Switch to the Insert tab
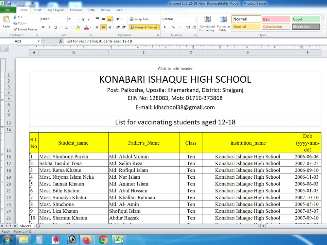The width and height of the screenshot is (327, 245). [37, 10]
